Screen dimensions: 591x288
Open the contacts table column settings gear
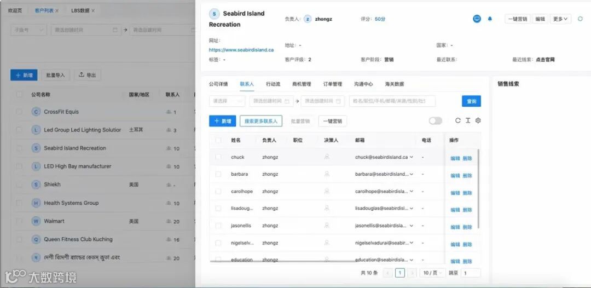478,120
